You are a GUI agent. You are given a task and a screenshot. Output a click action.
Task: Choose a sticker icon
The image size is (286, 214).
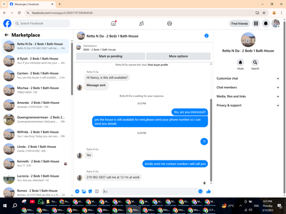90,191
